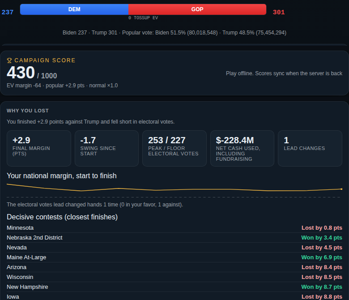Click 'Won by 3.4 pts' result
Screen dimensions: 349x300
(322, 238)
